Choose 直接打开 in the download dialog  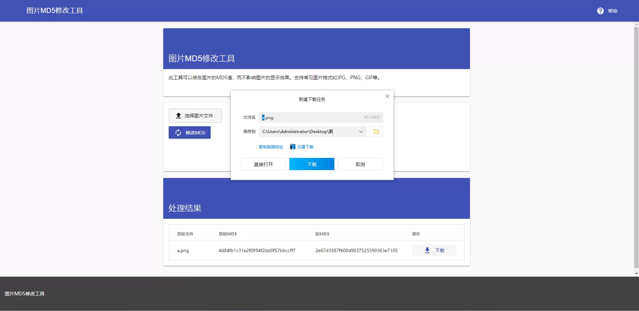pyautogui.click(x=263, y=164)
